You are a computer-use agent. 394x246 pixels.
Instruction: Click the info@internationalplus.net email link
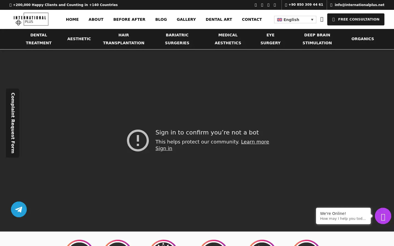pos(357,5)
